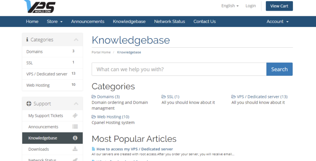Open the SSL (1) category folder
Viewport: 316px width, 161px height.
point(173,97)
